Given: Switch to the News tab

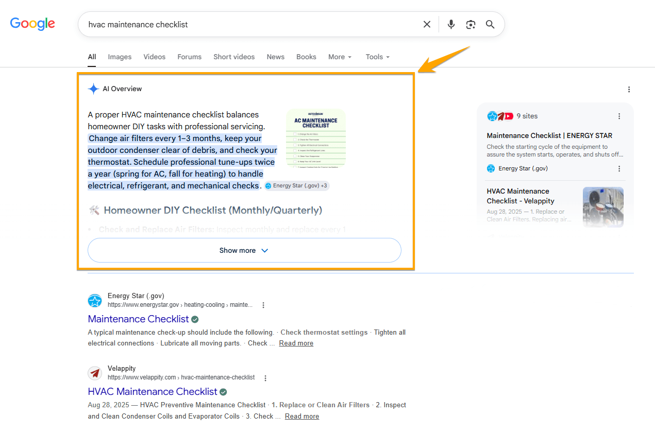Looking at the screenshot, I should pos(276,57).
